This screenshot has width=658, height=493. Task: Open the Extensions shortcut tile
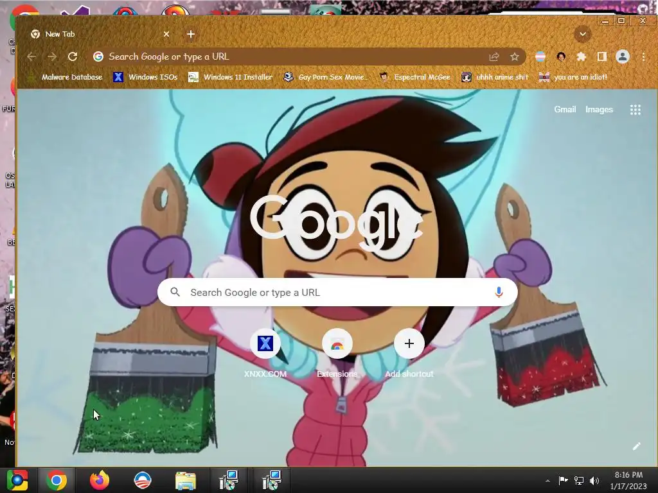(x=337, y=354)
